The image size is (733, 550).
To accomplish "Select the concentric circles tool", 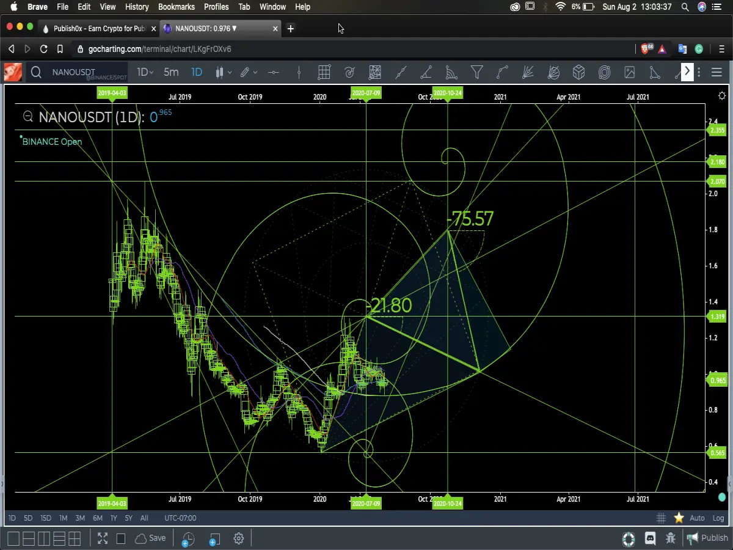I will [604, 72].
